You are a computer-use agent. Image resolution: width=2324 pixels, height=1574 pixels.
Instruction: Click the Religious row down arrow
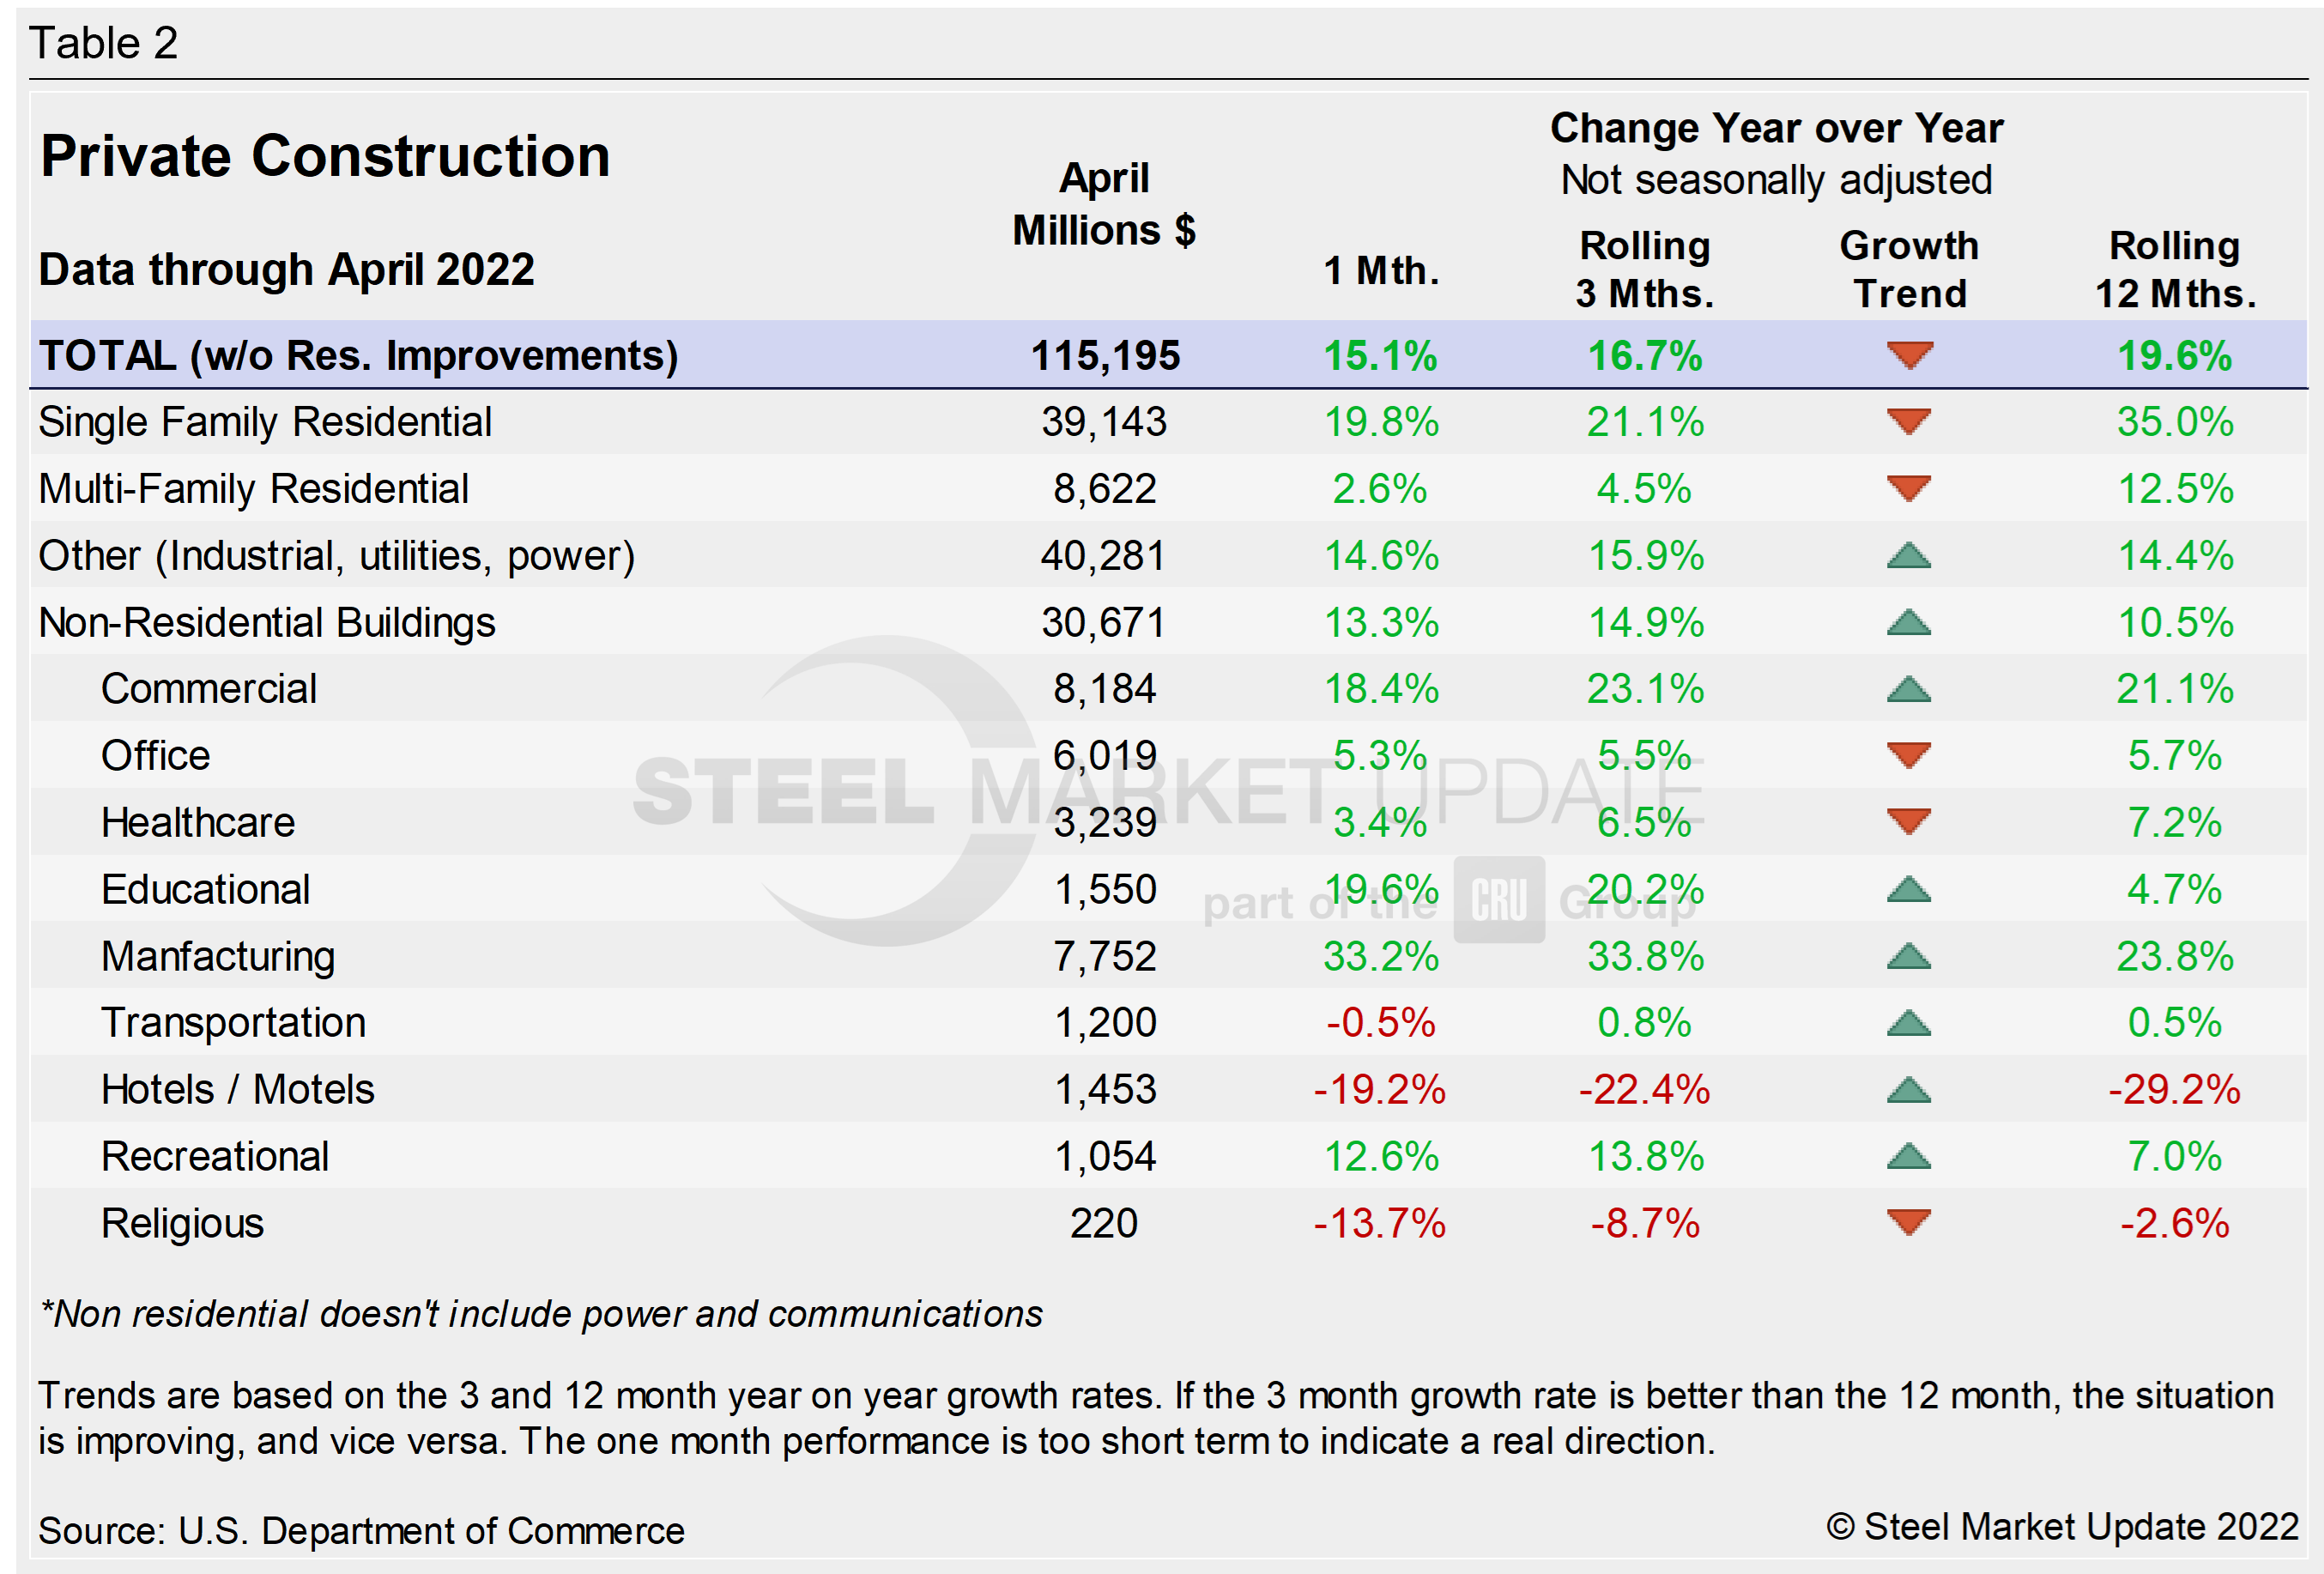(1909, 1222)
